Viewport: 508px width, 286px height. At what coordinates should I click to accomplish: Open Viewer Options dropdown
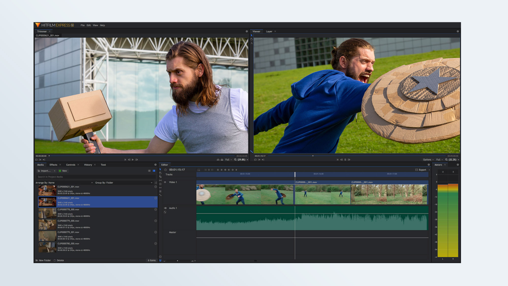tap(428, 160)
